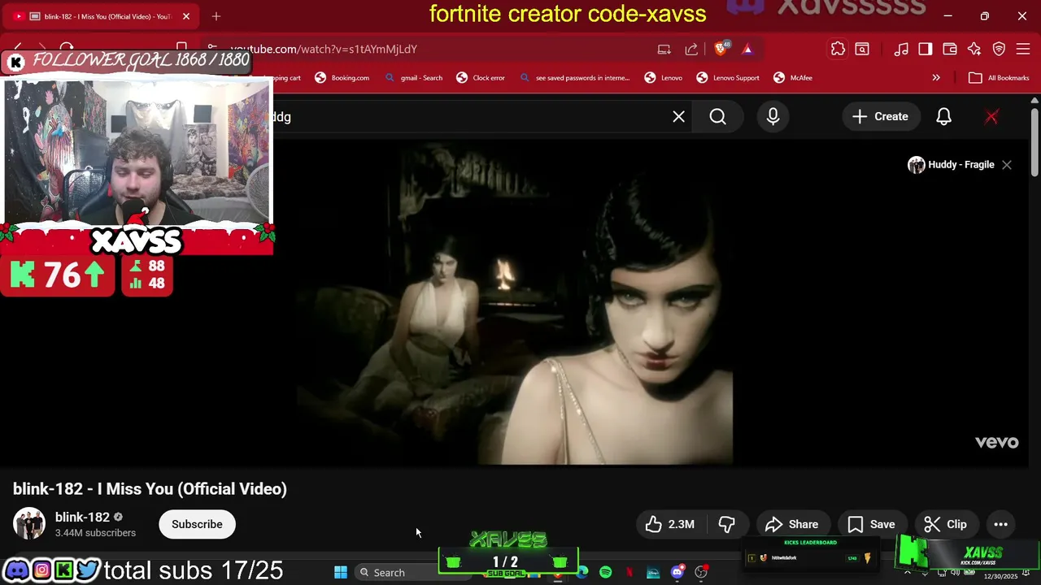Open a new browser tab
The width and height of the screenshot is (1041, 585).
tap(216, 16)
